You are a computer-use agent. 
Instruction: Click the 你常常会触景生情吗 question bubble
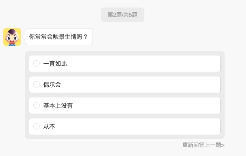(x=59, y=36)
